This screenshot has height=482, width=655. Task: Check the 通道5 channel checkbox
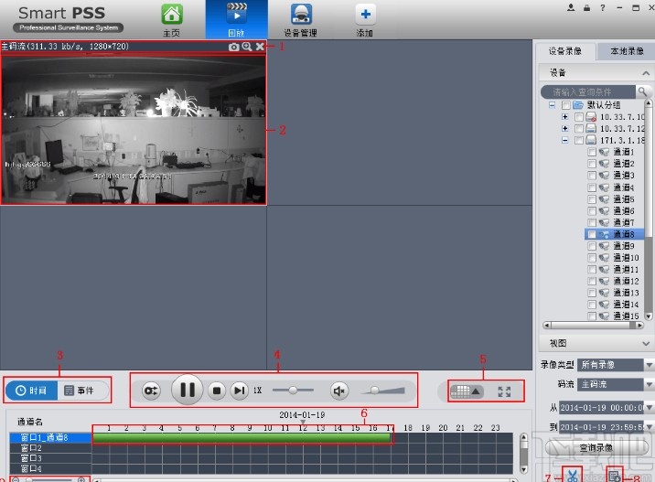tap(592, 199)
